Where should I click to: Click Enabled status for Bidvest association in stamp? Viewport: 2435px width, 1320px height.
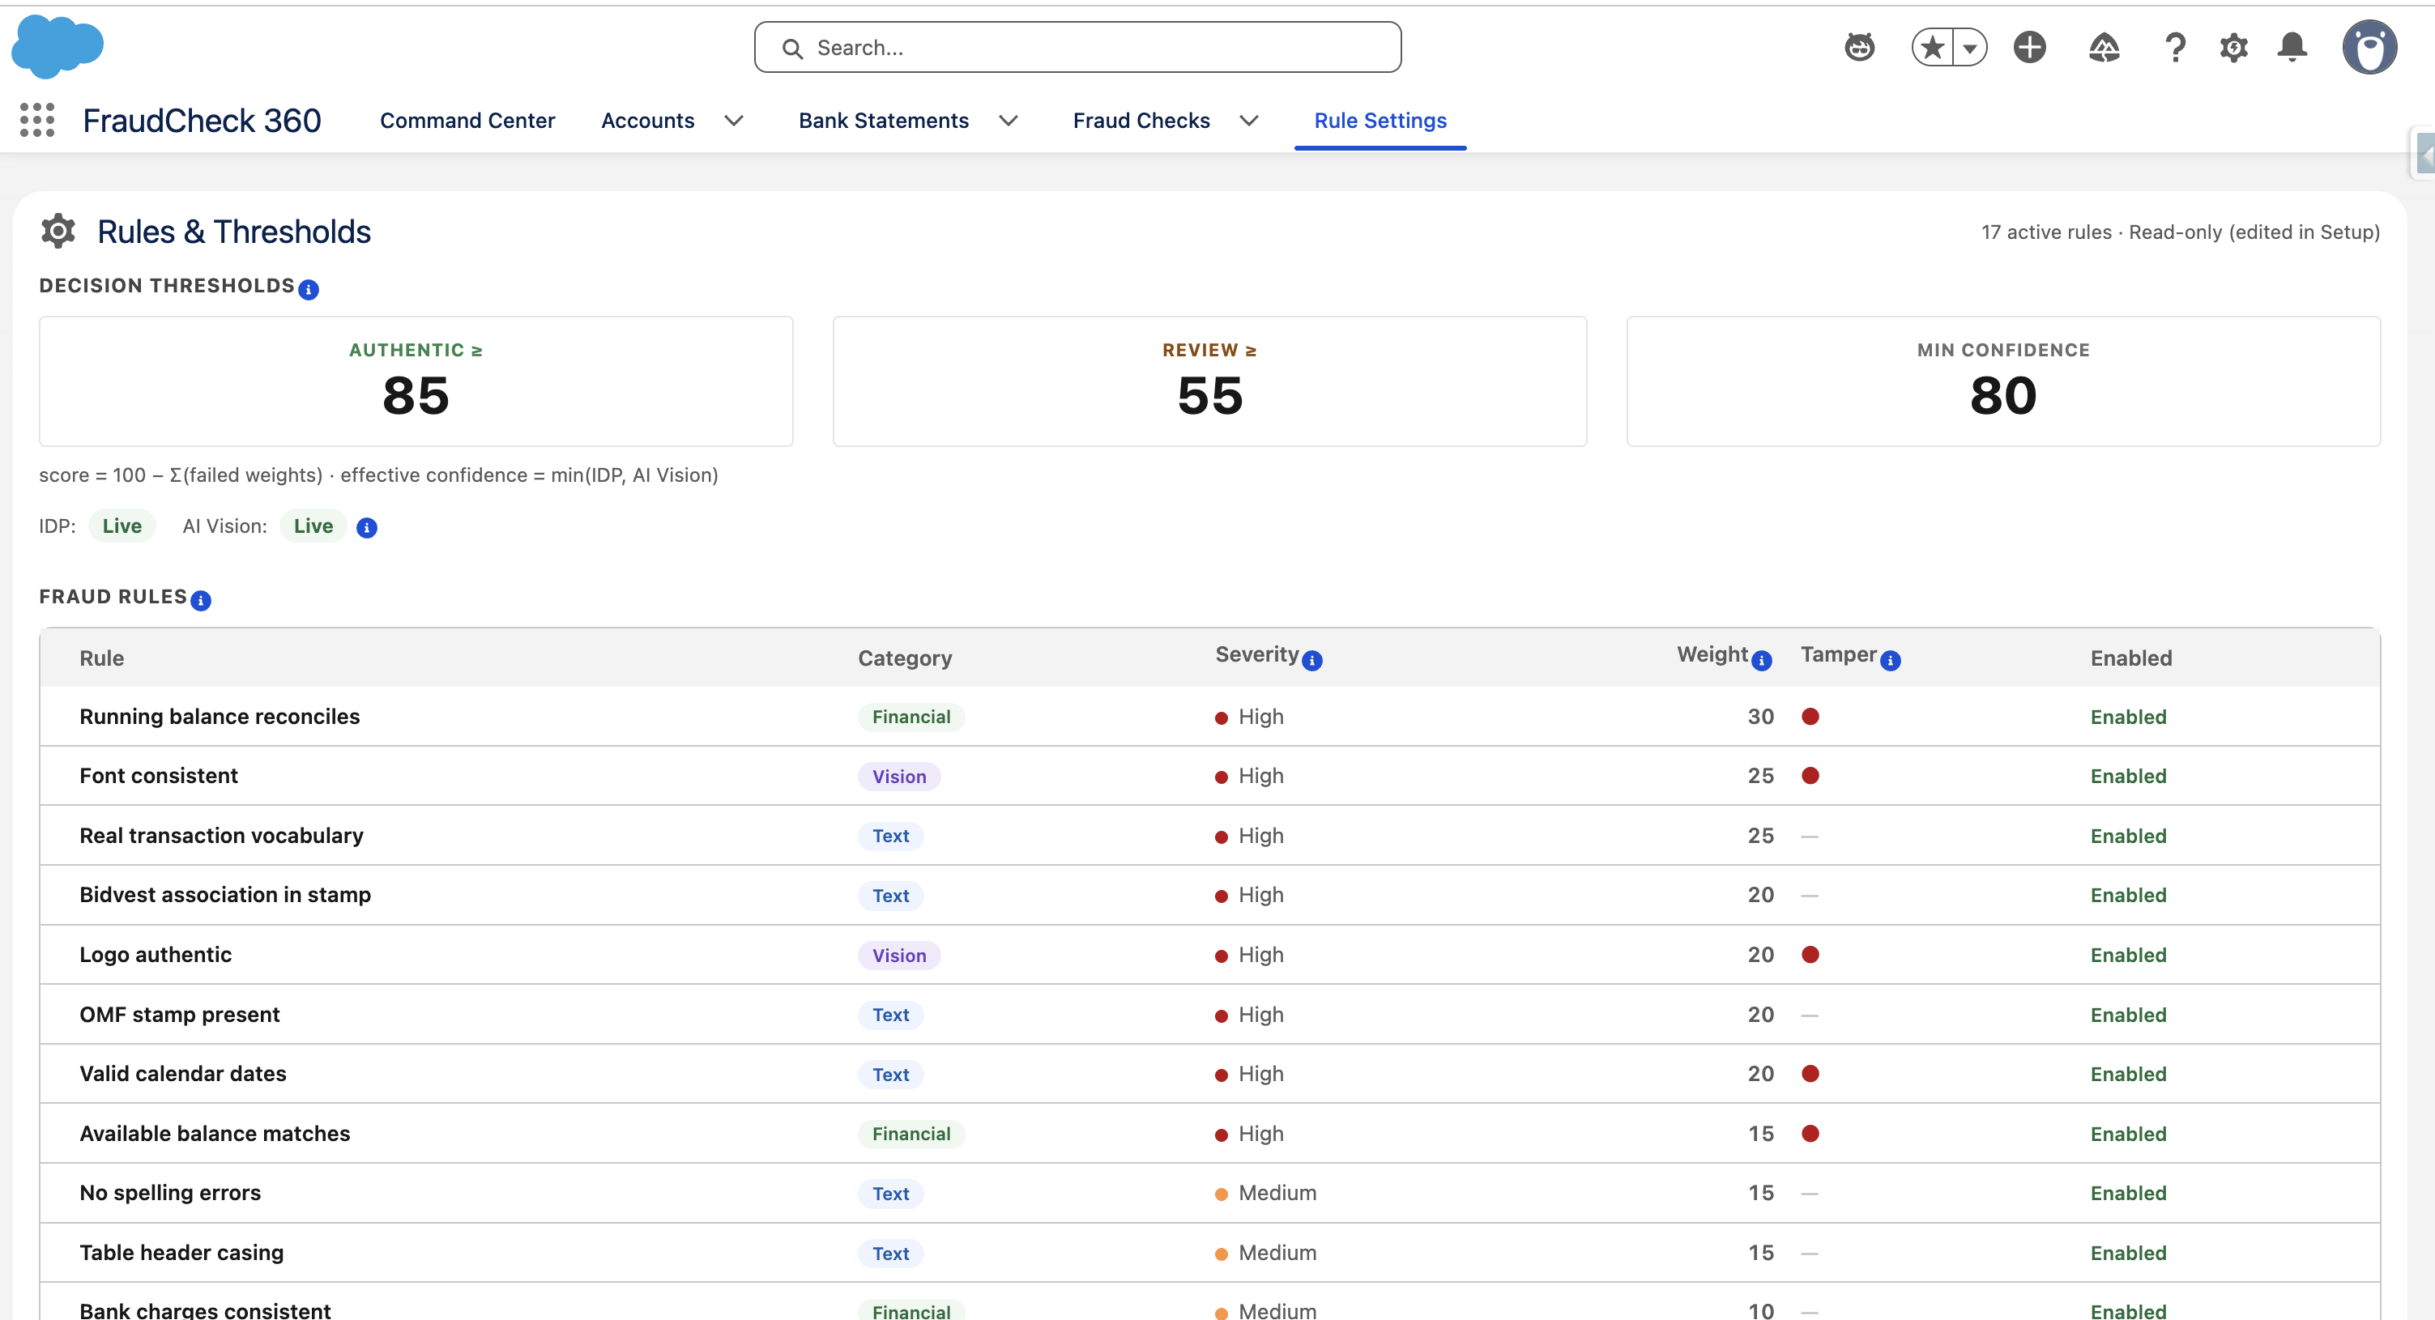coord(2128,896)
